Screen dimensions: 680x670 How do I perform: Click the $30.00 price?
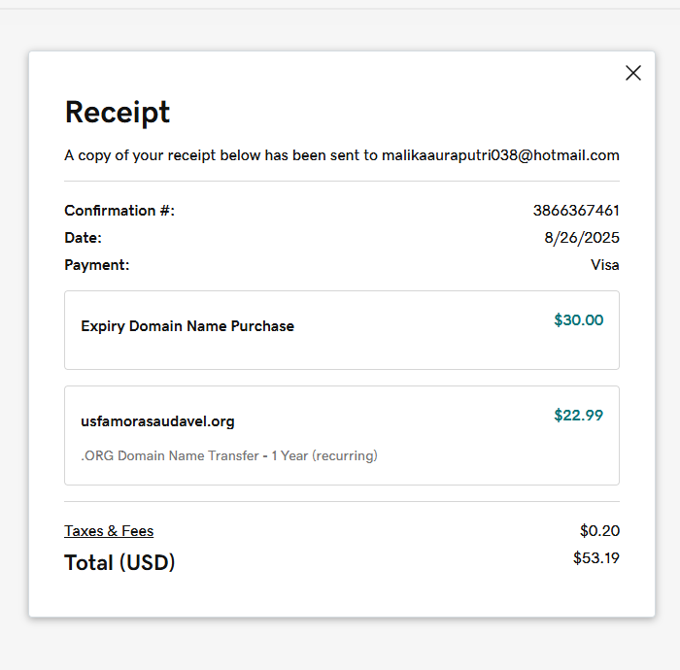pyautogui.click(x=578, y=320)
